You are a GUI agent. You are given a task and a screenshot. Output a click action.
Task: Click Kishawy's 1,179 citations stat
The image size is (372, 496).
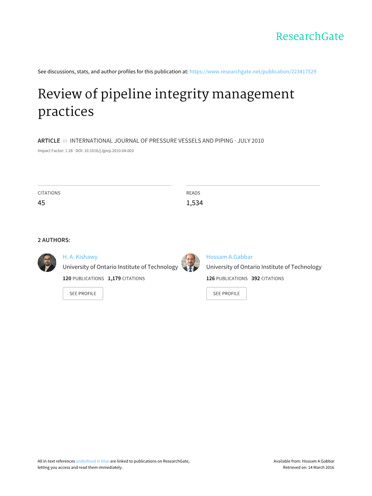coord(126,278)
